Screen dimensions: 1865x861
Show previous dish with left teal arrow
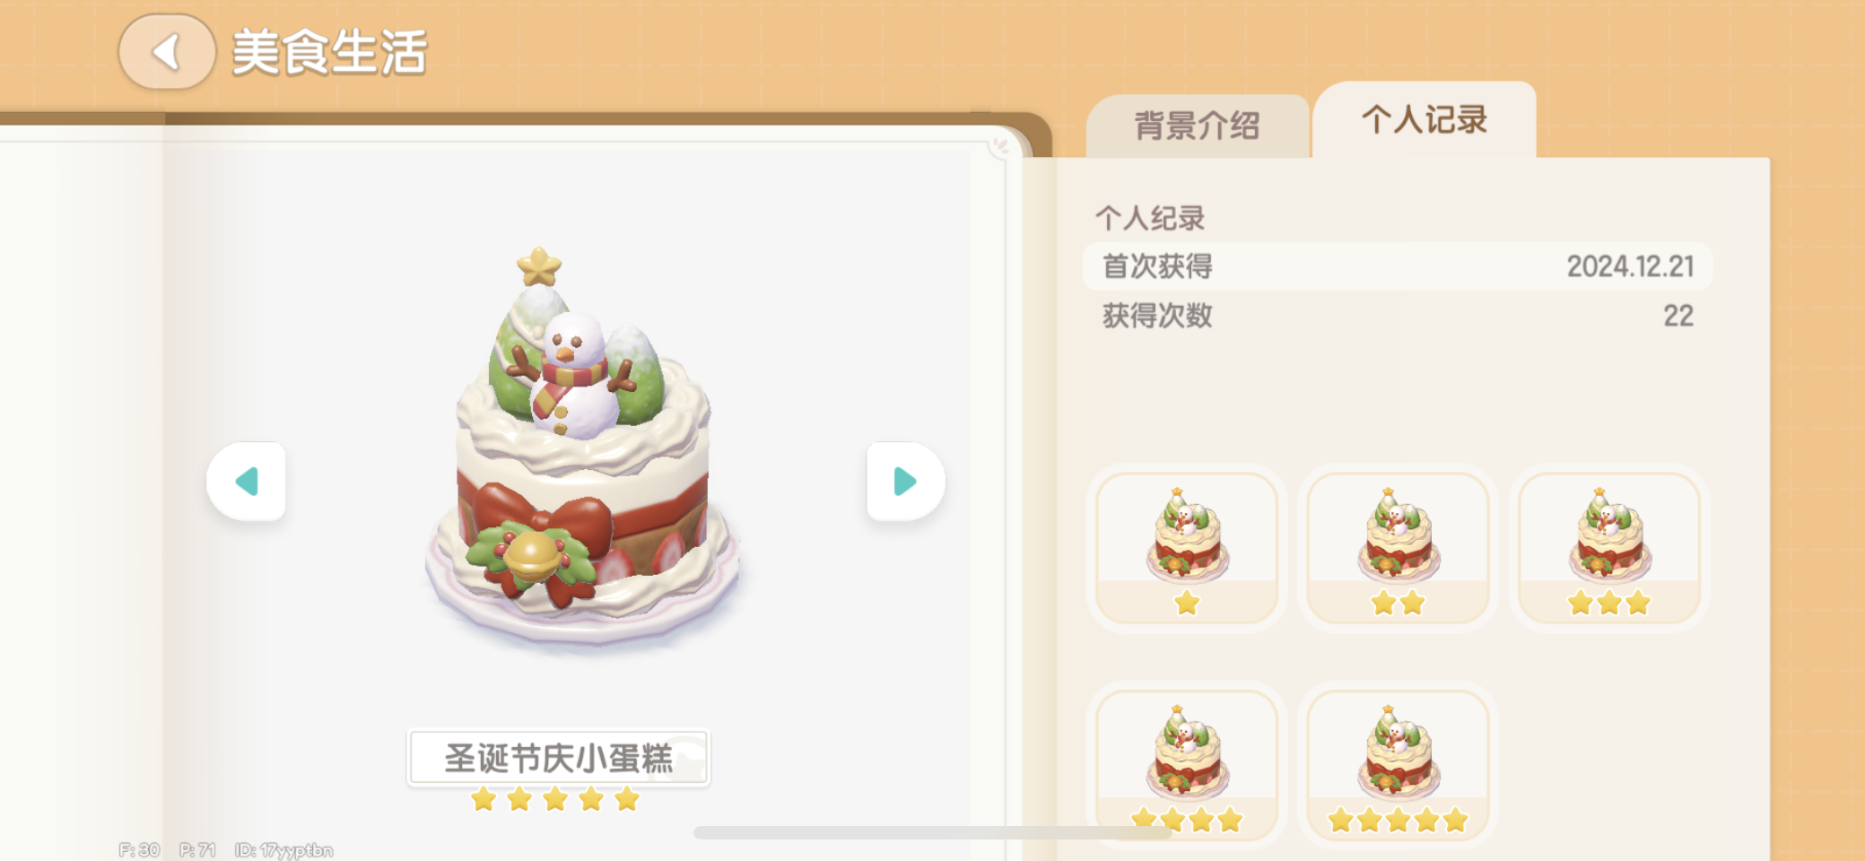pos(247,482)
